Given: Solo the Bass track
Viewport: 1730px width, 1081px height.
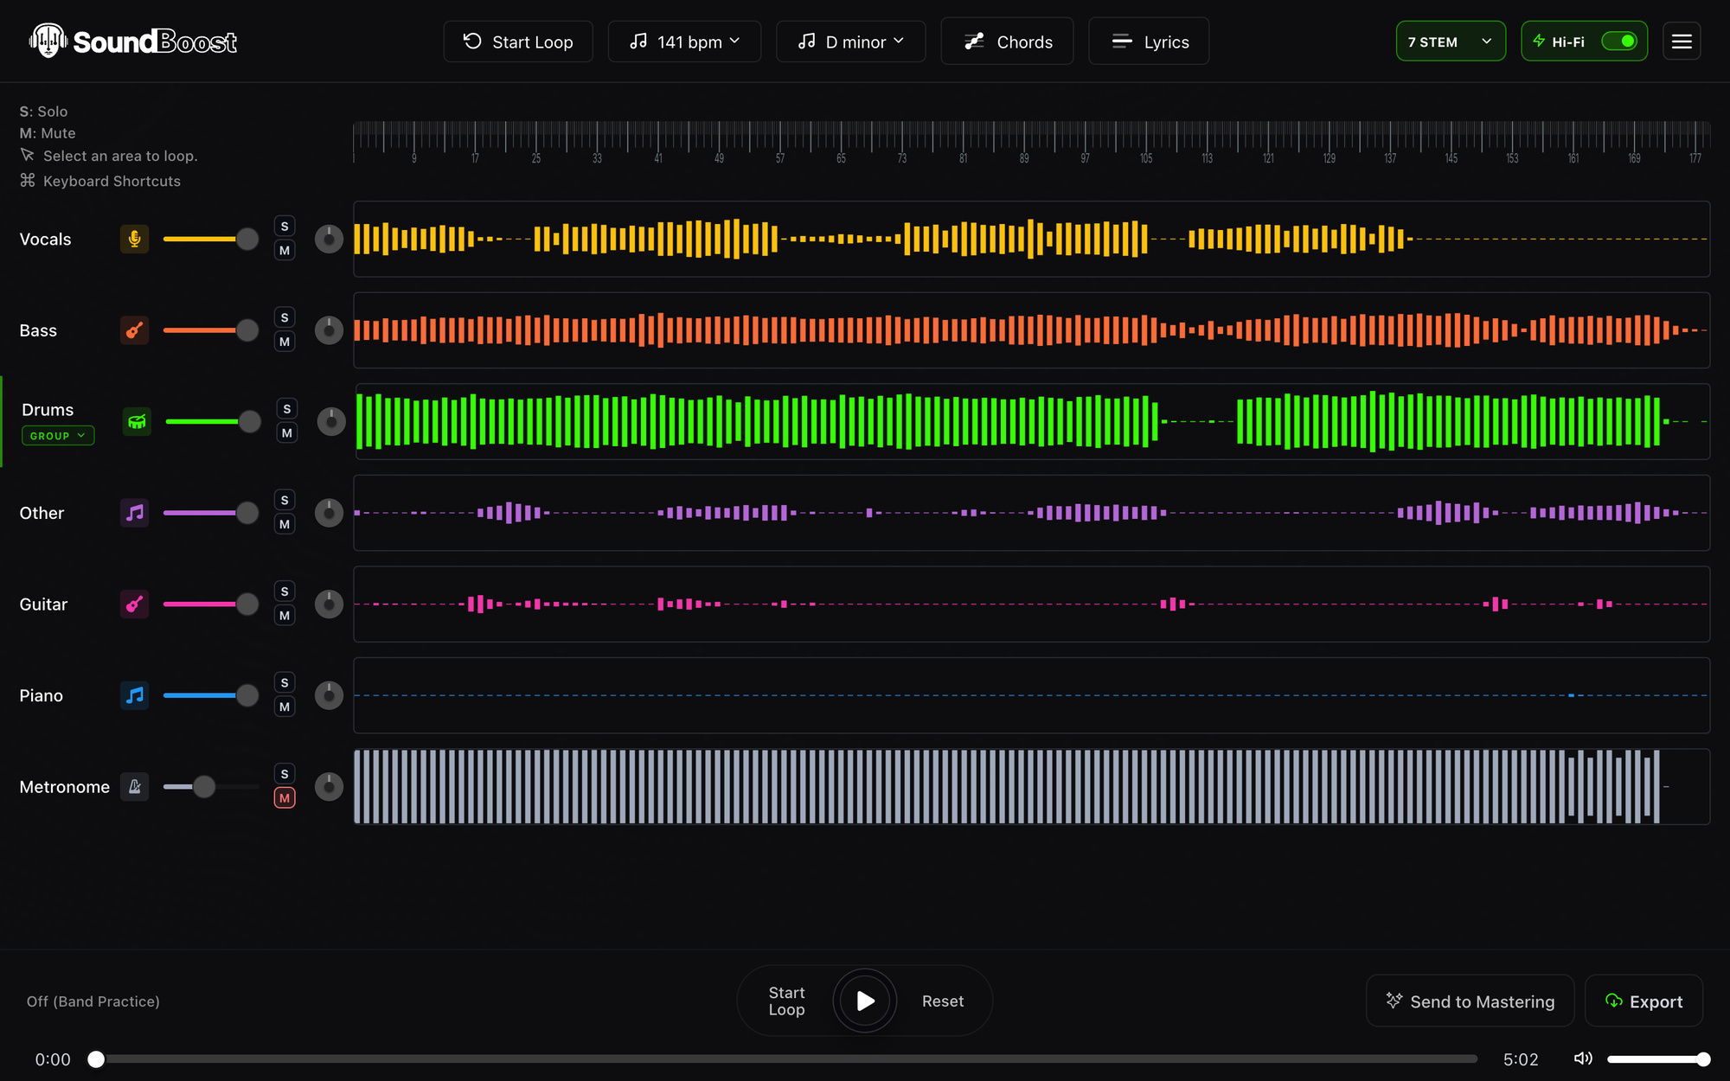Looking at the screenshot, I should [285, 317].
